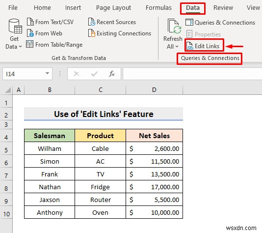Select the cell containing Wilham

click(x=50, y=148)
